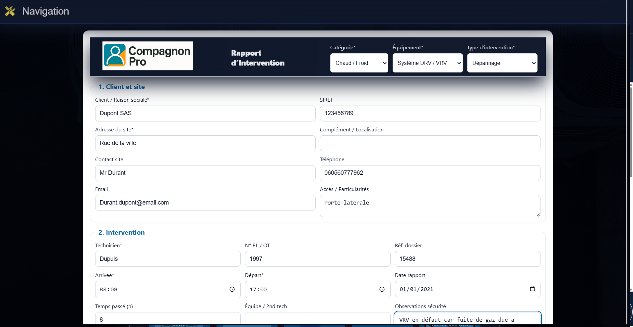Open the Arrivée clock picker icon
Viewport: 633px width, 327px height.
232,289
